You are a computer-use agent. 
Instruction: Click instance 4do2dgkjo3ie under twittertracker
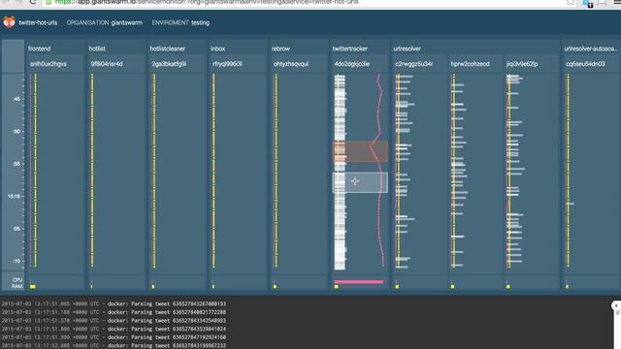[x=352, y=64]
